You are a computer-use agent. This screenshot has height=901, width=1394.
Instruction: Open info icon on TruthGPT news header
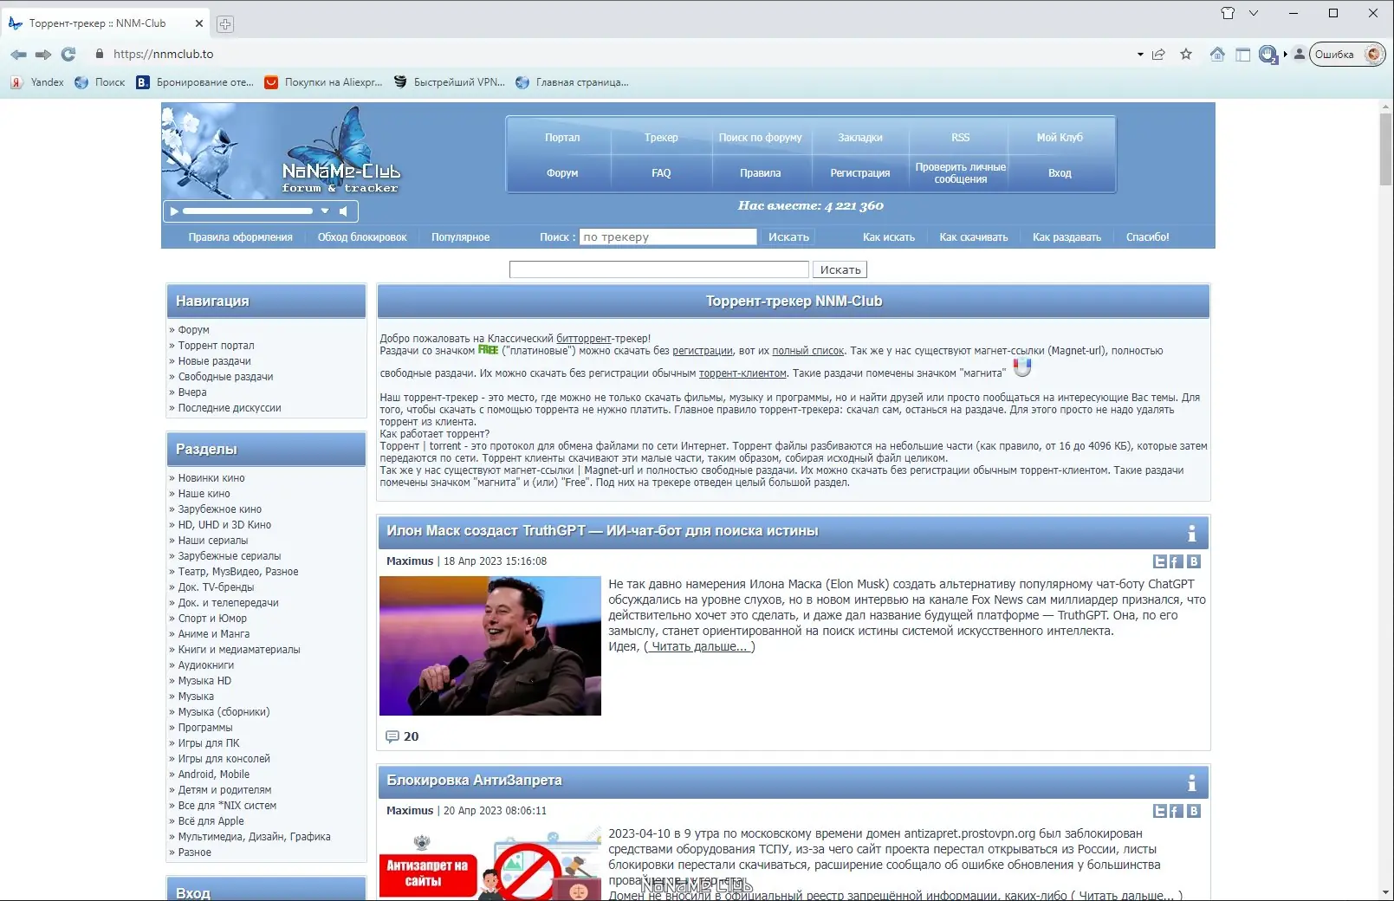(1192, 533)
